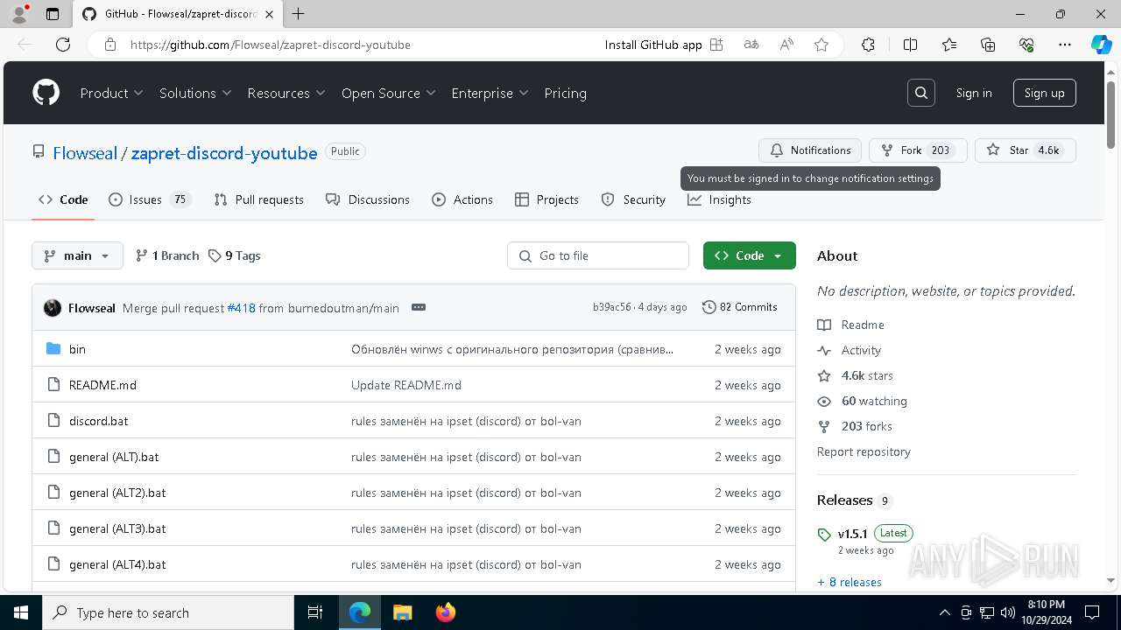Toggle Edge split screen icon
This screenshot has width=1121, height=630.
tap(910, 45)
